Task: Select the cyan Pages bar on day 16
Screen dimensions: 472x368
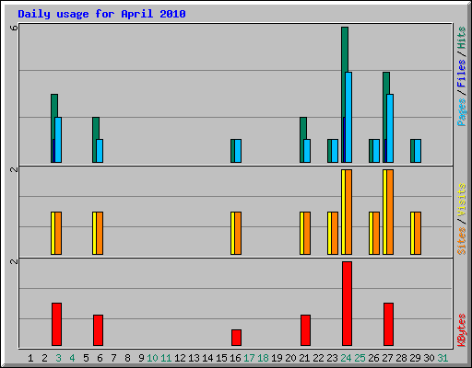Action: pos(238,151)
